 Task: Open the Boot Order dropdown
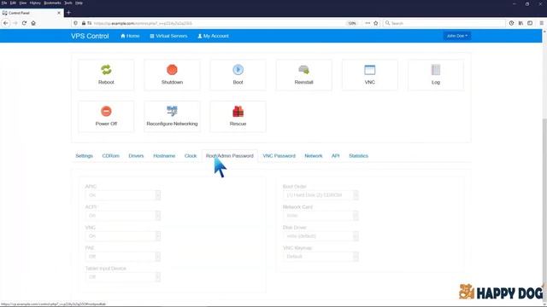pyautogui.click(x=321, y=195)
